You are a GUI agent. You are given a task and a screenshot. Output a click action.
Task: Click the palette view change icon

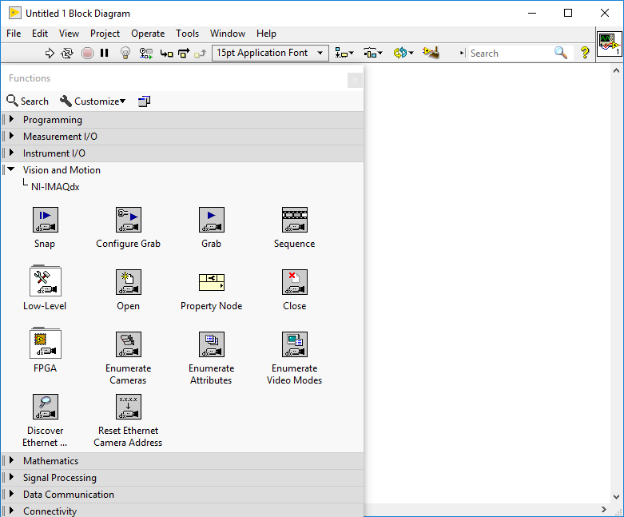(144, 101)
